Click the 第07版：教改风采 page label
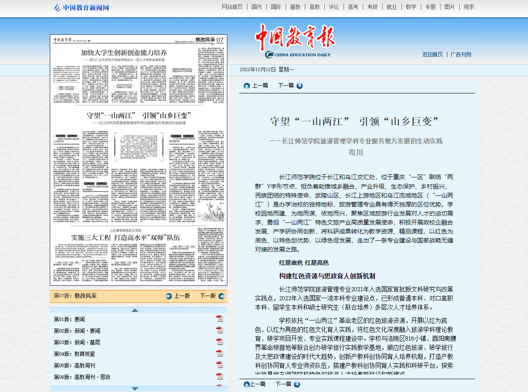 click(x=75, y=296)
